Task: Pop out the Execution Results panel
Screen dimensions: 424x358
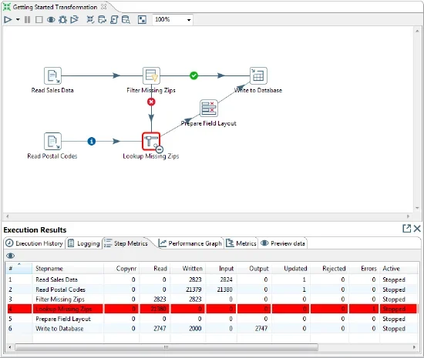Action: coord(406,229)
